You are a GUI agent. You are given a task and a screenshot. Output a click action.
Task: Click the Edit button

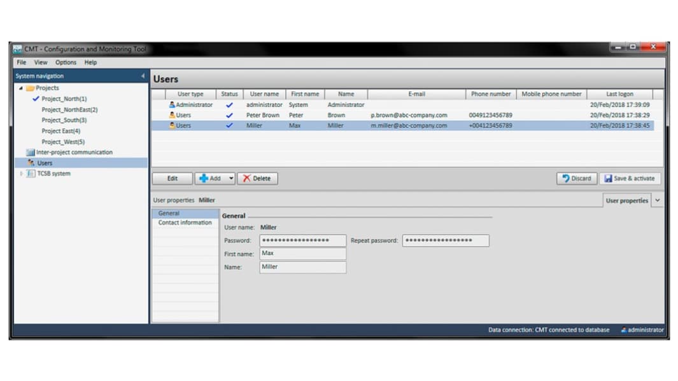(x=172, y=178)
